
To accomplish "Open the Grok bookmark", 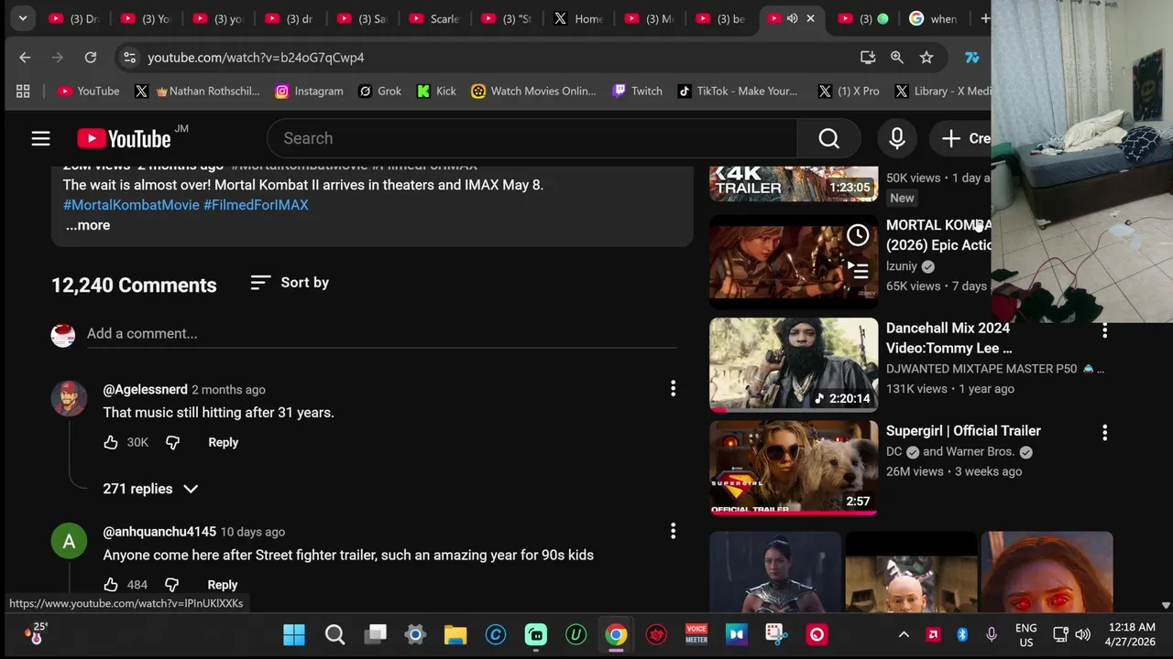I will tap(380, 91).
